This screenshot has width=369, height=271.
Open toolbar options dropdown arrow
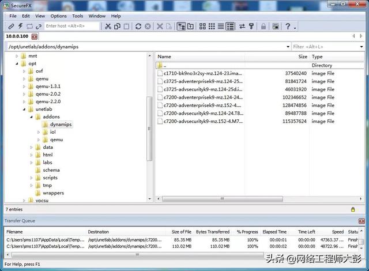coord(295,28)
